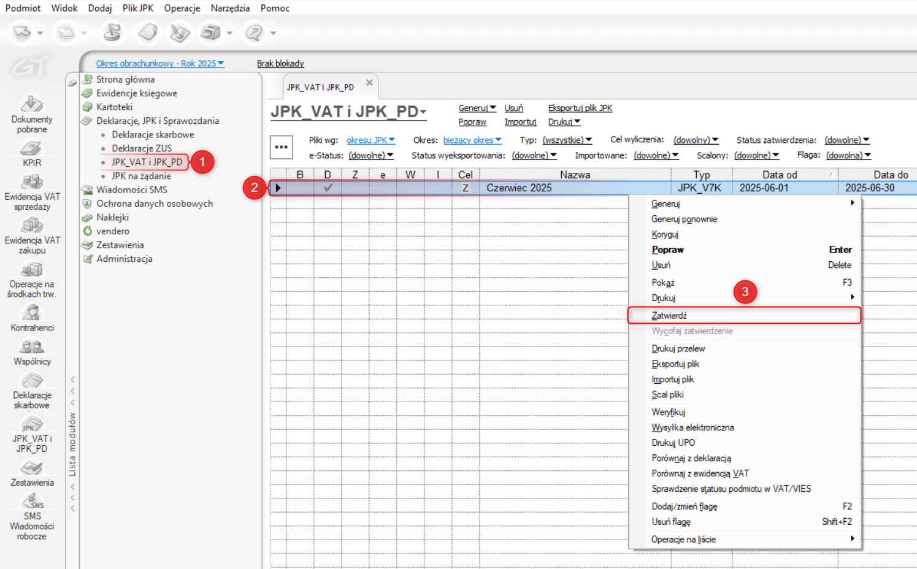Sort by Data od column header
Viewport: 917px width, 569px height.
click(779, 175)
